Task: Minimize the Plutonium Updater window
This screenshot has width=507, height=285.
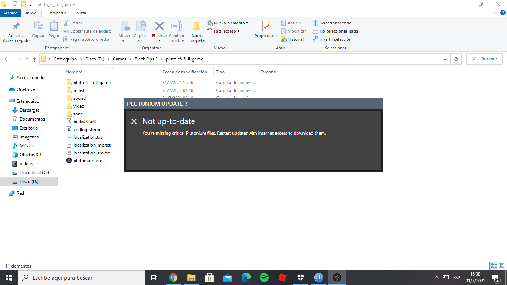Action: [x=357, y=104]
